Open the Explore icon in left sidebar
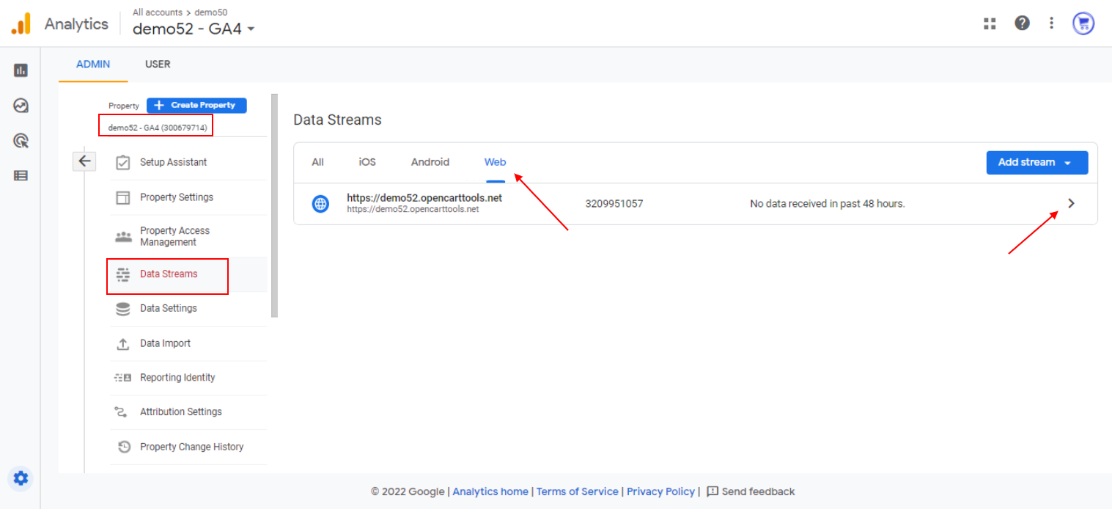The width and height of the screenshot is (1112, 509). coord(21,106)
